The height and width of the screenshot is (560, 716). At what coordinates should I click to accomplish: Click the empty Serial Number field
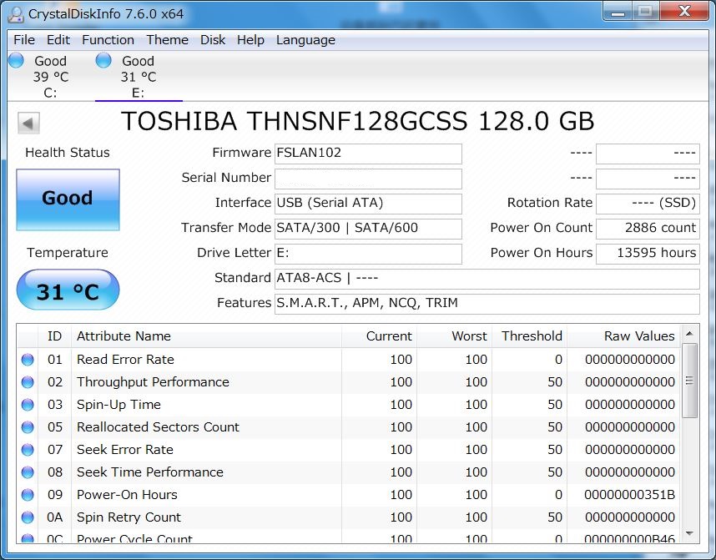pyautogui.click(x=368, y=179)
